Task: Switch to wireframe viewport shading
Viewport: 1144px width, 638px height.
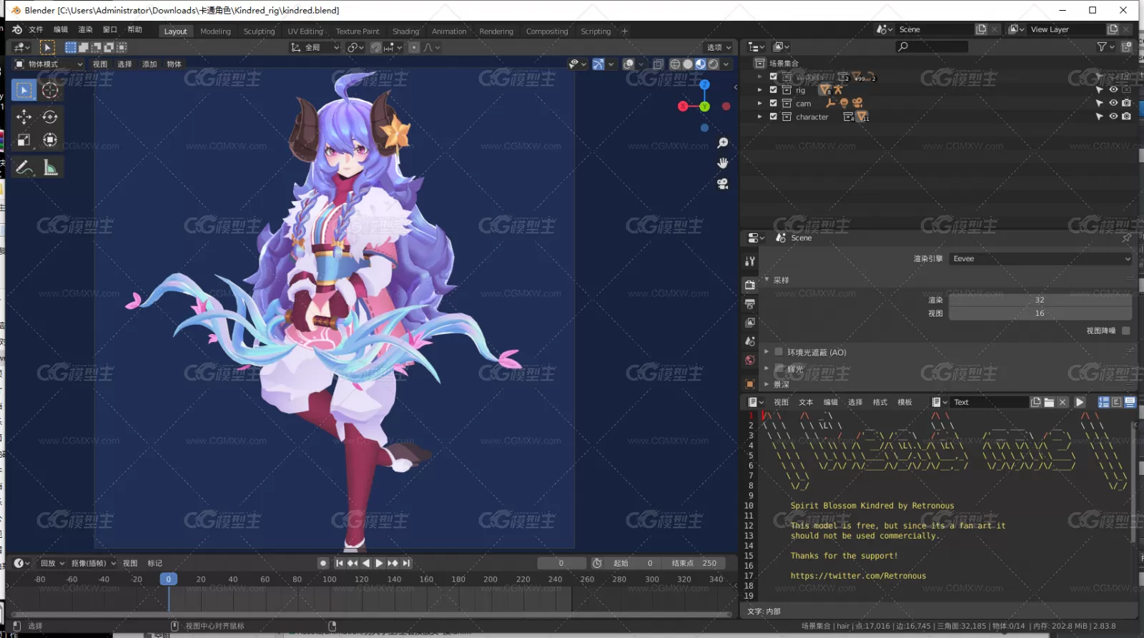Action: (674, 64)
